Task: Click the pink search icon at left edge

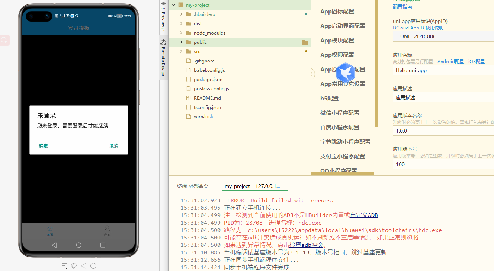Action: coord(4,40)
